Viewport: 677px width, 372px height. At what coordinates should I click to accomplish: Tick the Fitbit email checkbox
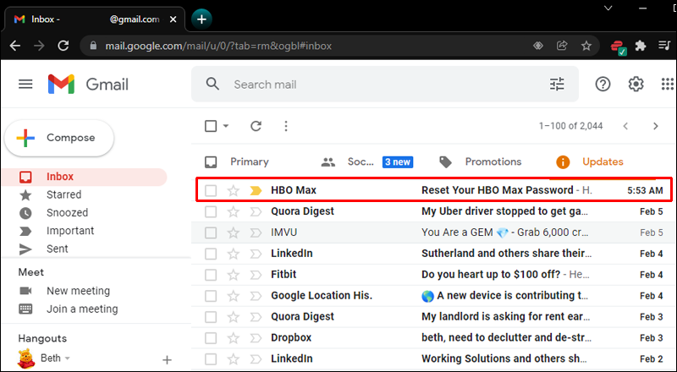(x=211, y=275)
